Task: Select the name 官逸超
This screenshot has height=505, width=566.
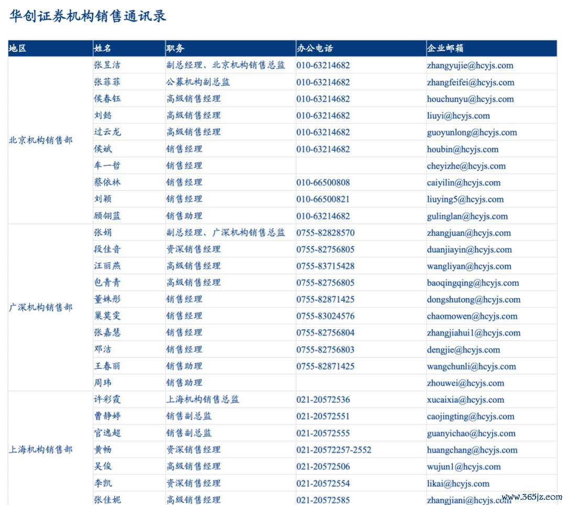Action: tap(107, 433)
